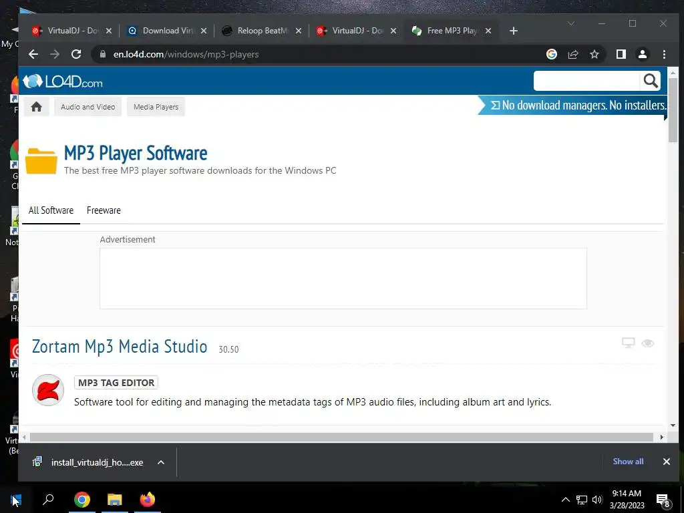Switch to first VirtualDJ tab
Image resolution: width=684 pixels, height=513 pixels.
click(73, 31)
